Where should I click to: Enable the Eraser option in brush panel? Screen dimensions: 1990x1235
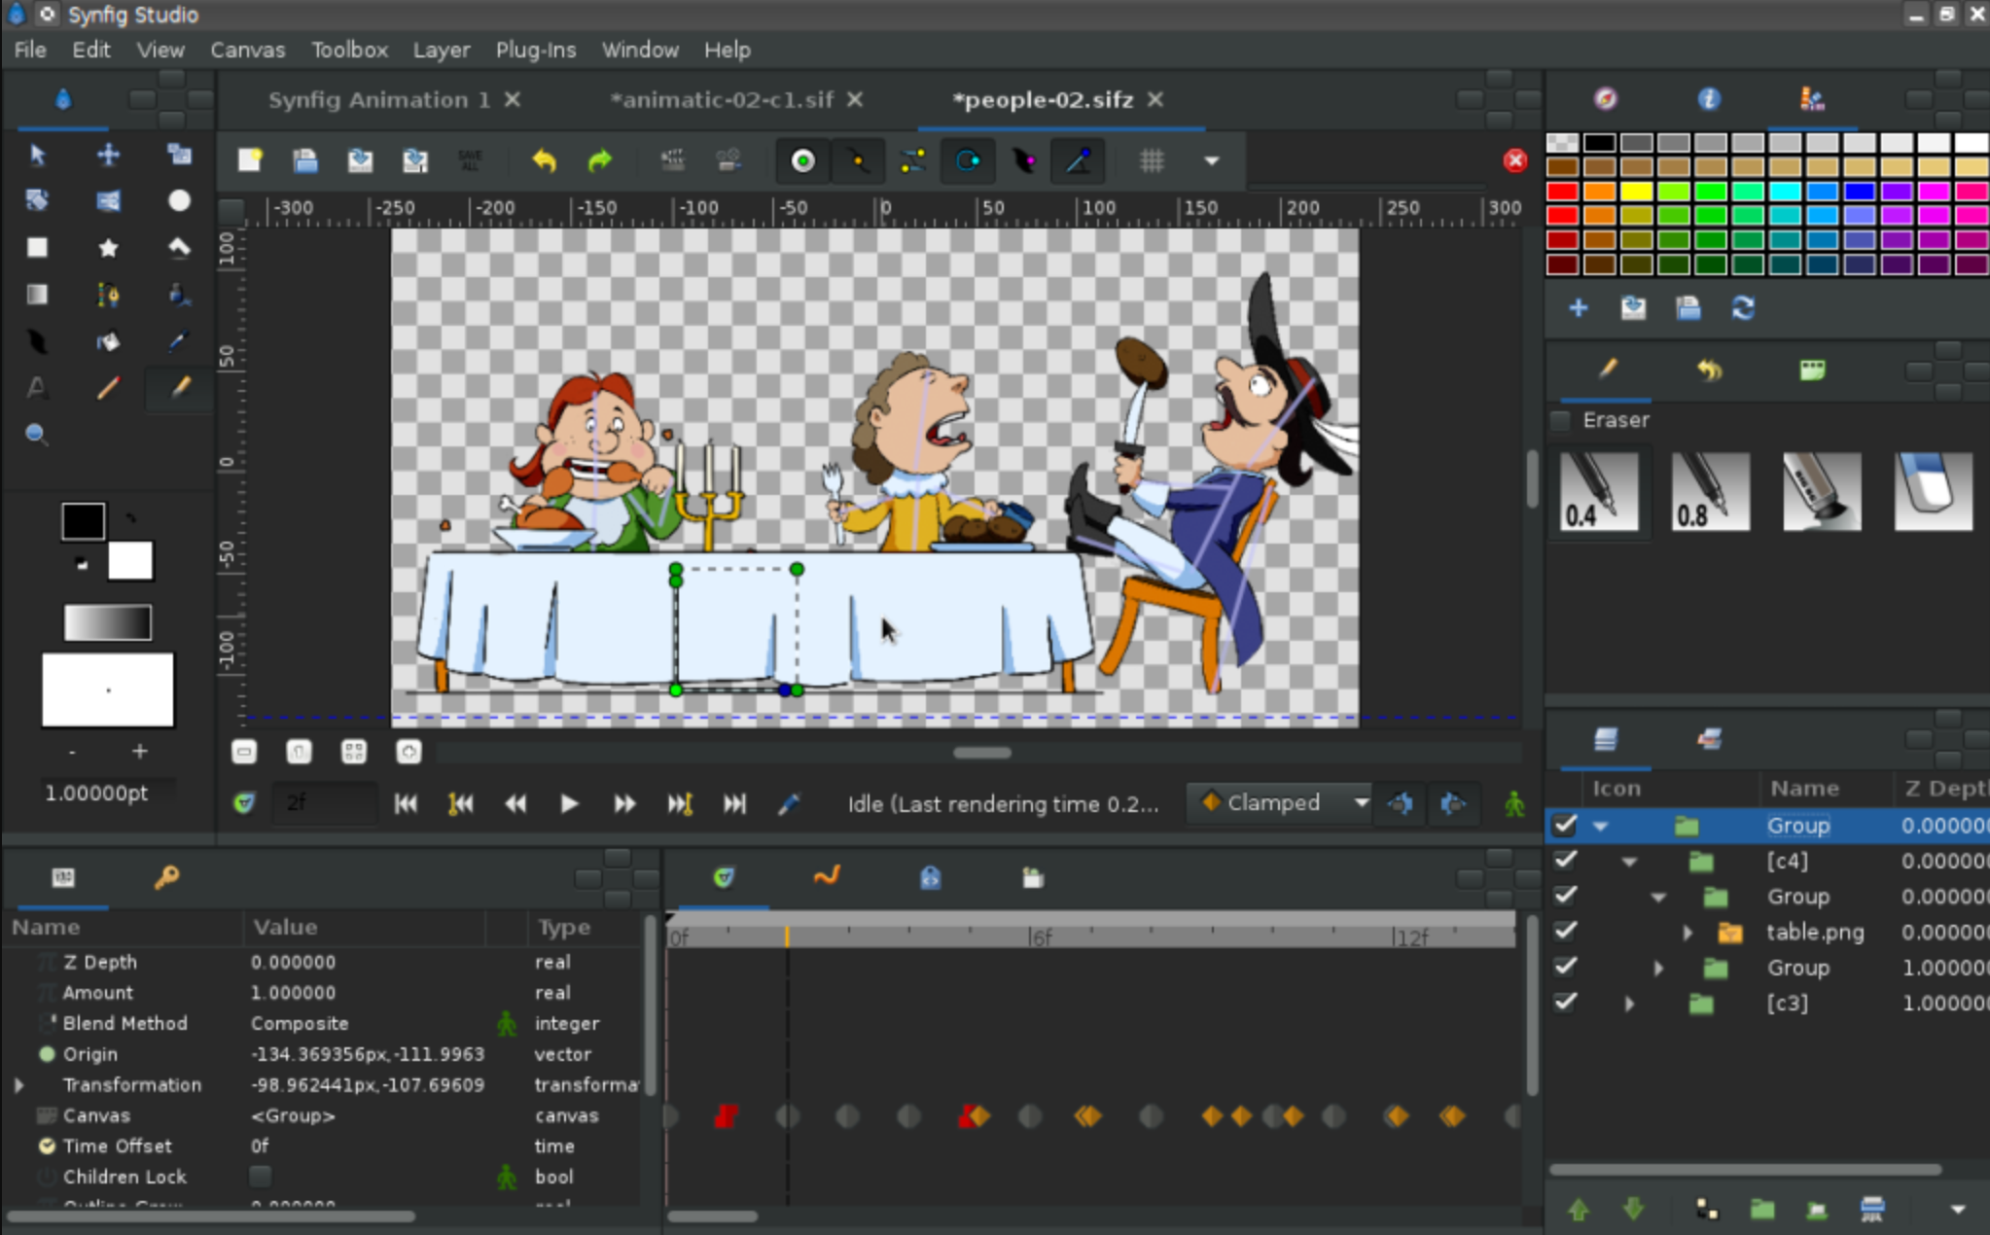[x=1560, y=420]
